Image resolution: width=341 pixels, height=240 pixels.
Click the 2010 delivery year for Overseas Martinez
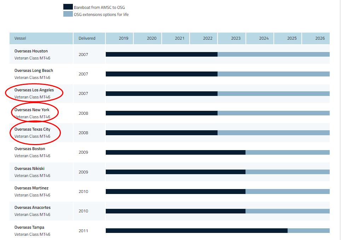tap(83, 192)
